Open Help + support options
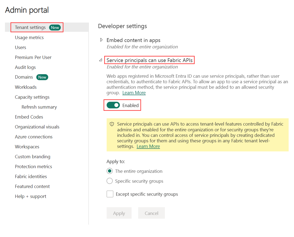Screen dimensions: 294x237 pyautogui.click(x=30, y=196)
